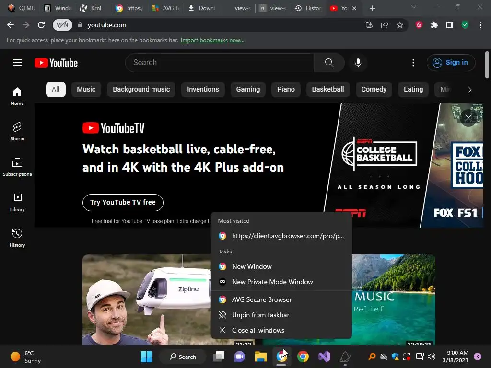Open Subscriptions in the sidebar

17,167
